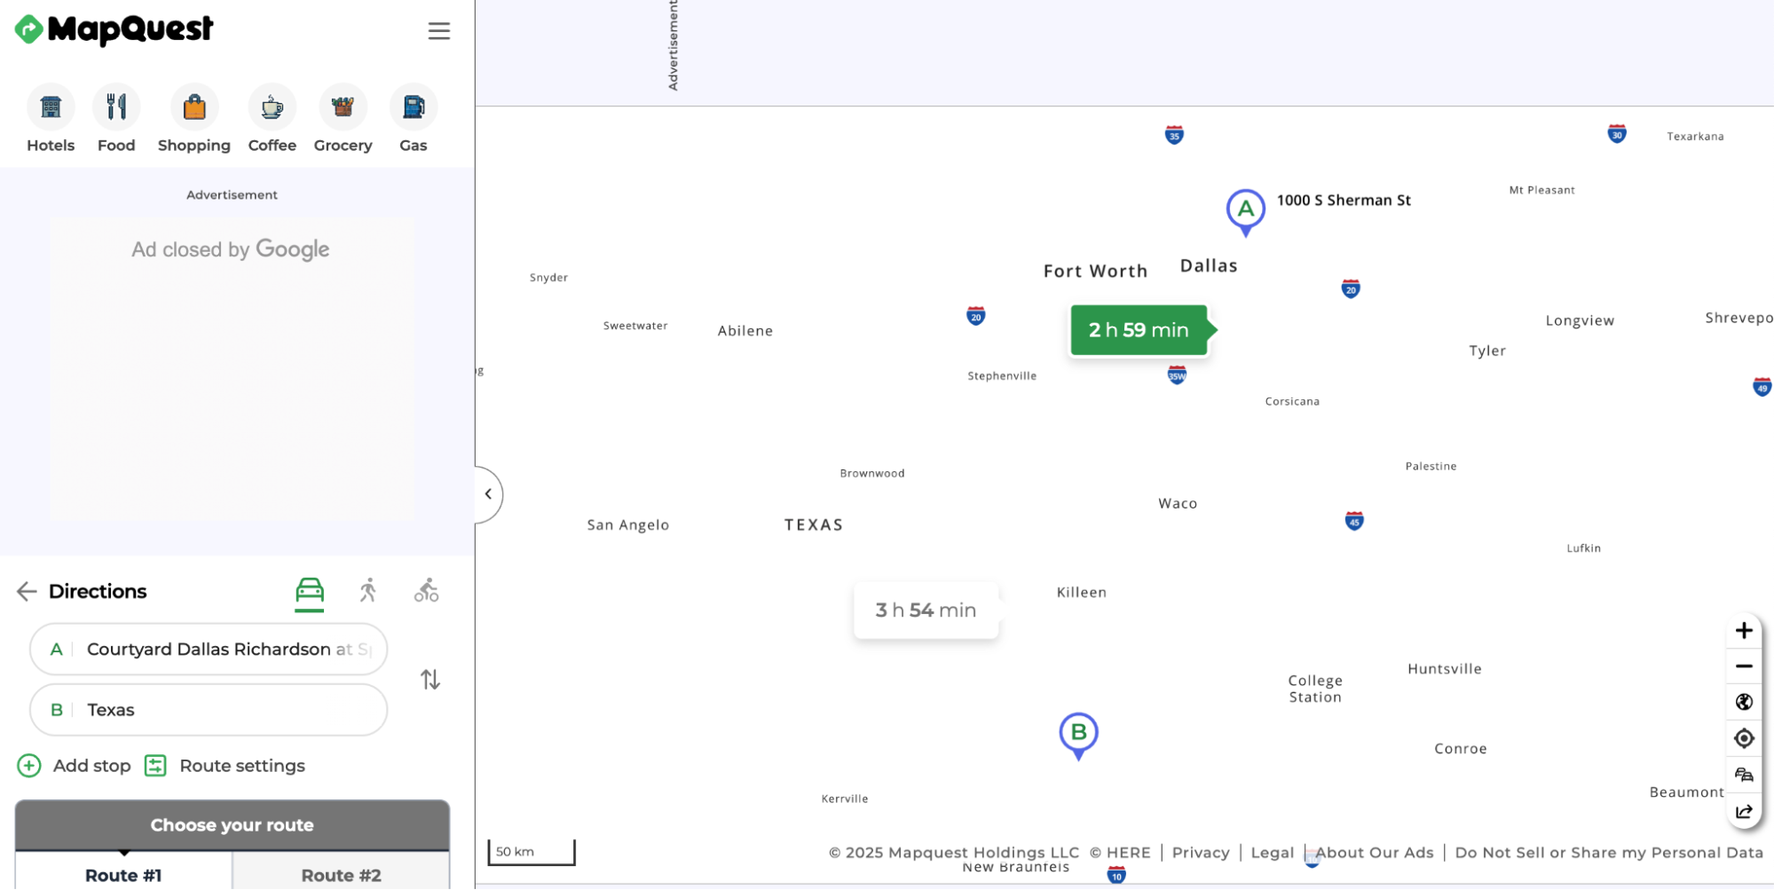
Task: Click the Tyler city label
Action: (1487, 351)
